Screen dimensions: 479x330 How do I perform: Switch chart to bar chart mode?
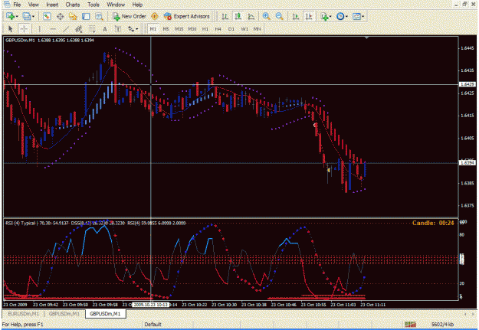225,16
